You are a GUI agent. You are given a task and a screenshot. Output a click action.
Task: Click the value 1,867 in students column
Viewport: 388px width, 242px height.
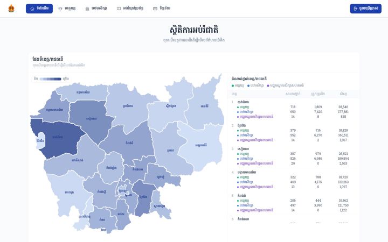point(343,140)
